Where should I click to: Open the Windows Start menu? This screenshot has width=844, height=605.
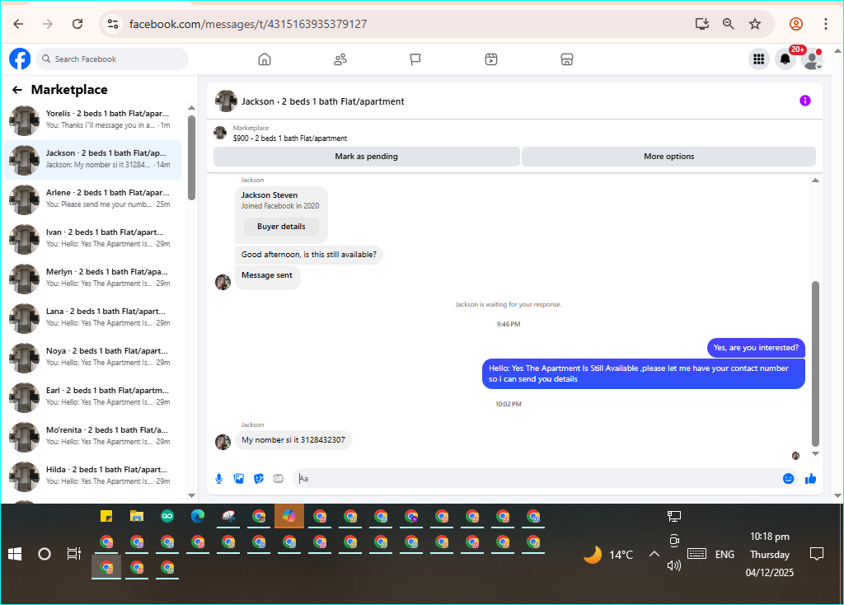point(15,554)
